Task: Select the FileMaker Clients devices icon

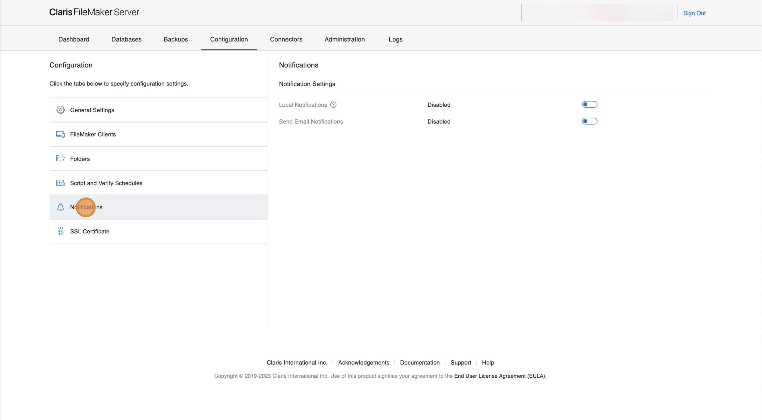Action: tap(60, 134)
